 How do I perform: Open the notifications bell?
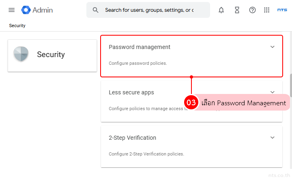pos(221,10)
